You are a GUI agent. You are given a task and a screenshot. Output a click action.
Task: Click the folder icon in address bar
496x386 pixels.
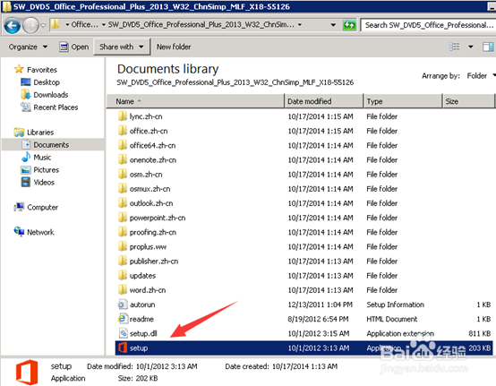(x=56, y=24)
